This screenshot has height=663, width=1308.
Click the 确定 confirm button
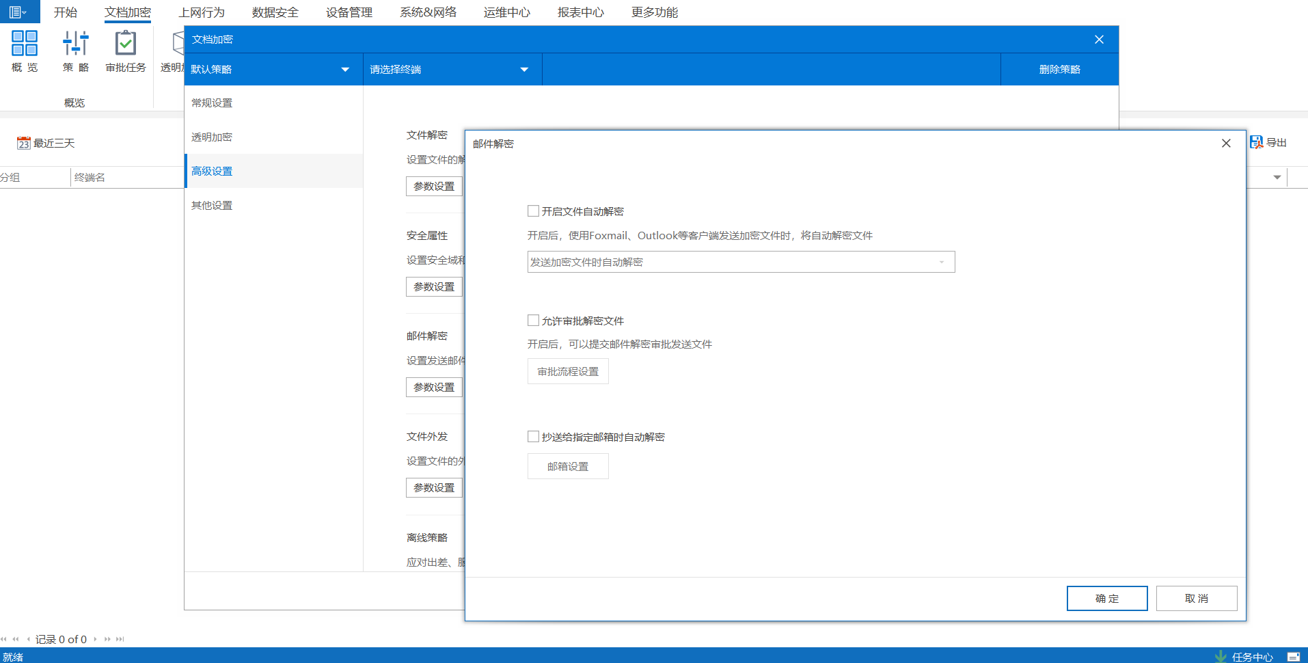pos(1106,599)
